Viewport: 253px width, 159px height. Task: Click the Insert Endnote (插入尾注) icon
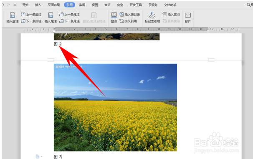coord(51,15)
